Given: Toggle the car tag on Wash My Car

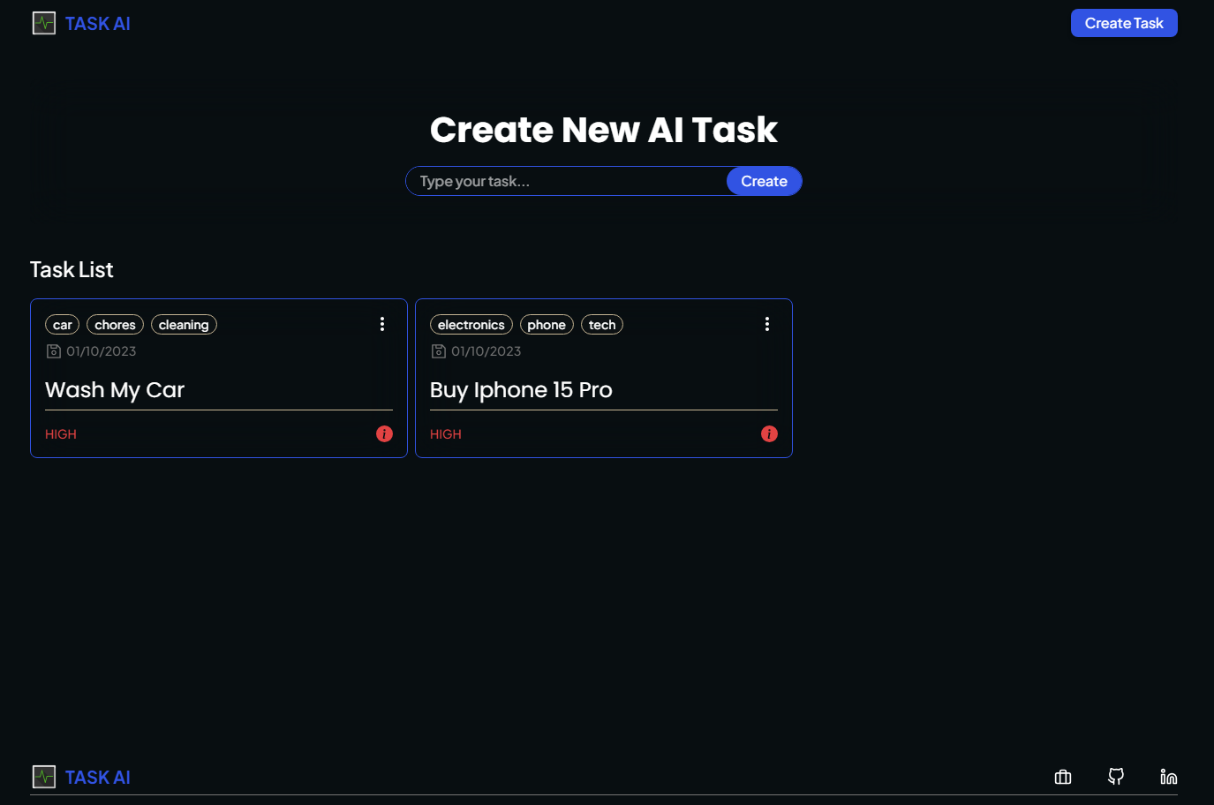Looking at the screenshot, I should pyautogui.click(x=62, y=324).
